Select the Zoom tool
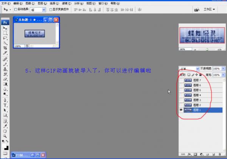This screenshot has width=227, height=159. (5, 136)
